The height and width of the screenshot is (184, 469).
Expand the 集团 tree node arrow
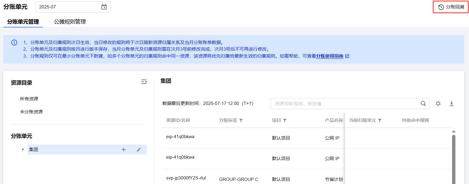23,149
